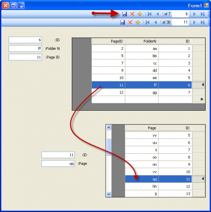
Task: Move to last record in second navigator
Action: [x=202, y=22]
